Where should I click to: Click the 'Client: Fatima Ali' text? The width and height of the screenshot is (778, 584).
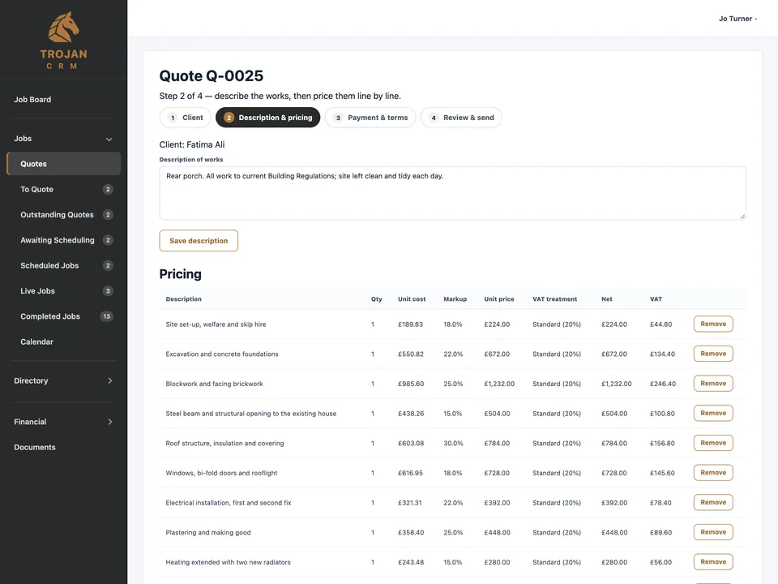[192, 144]
